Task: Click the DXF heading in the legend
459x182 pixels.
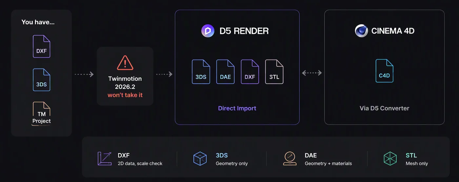Action: tap(124, 155)
